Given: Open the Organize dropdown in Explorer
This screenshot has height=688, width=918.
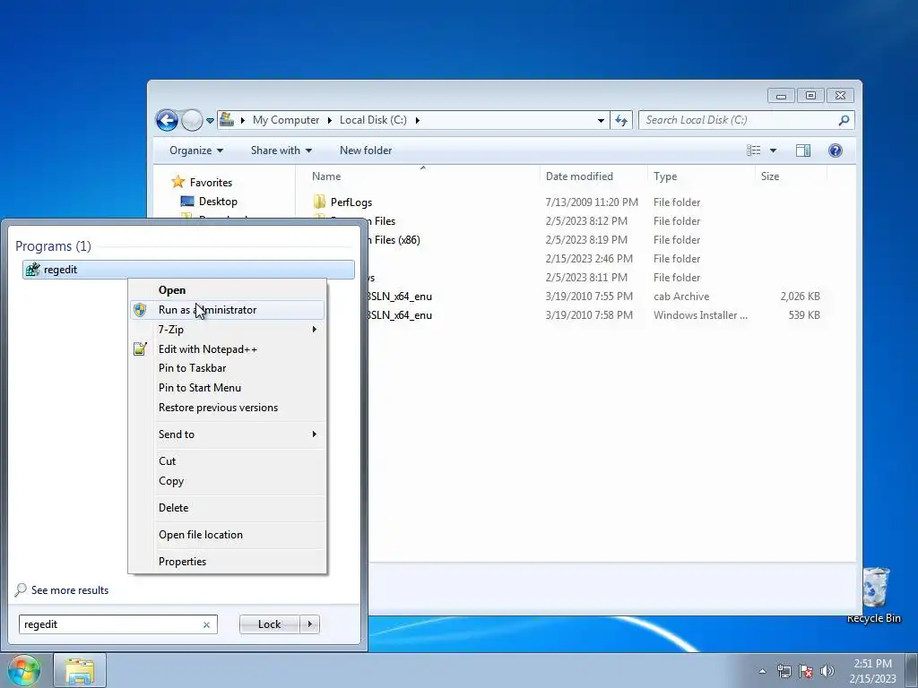Looking at the screenshot, I should pos(196,150).
